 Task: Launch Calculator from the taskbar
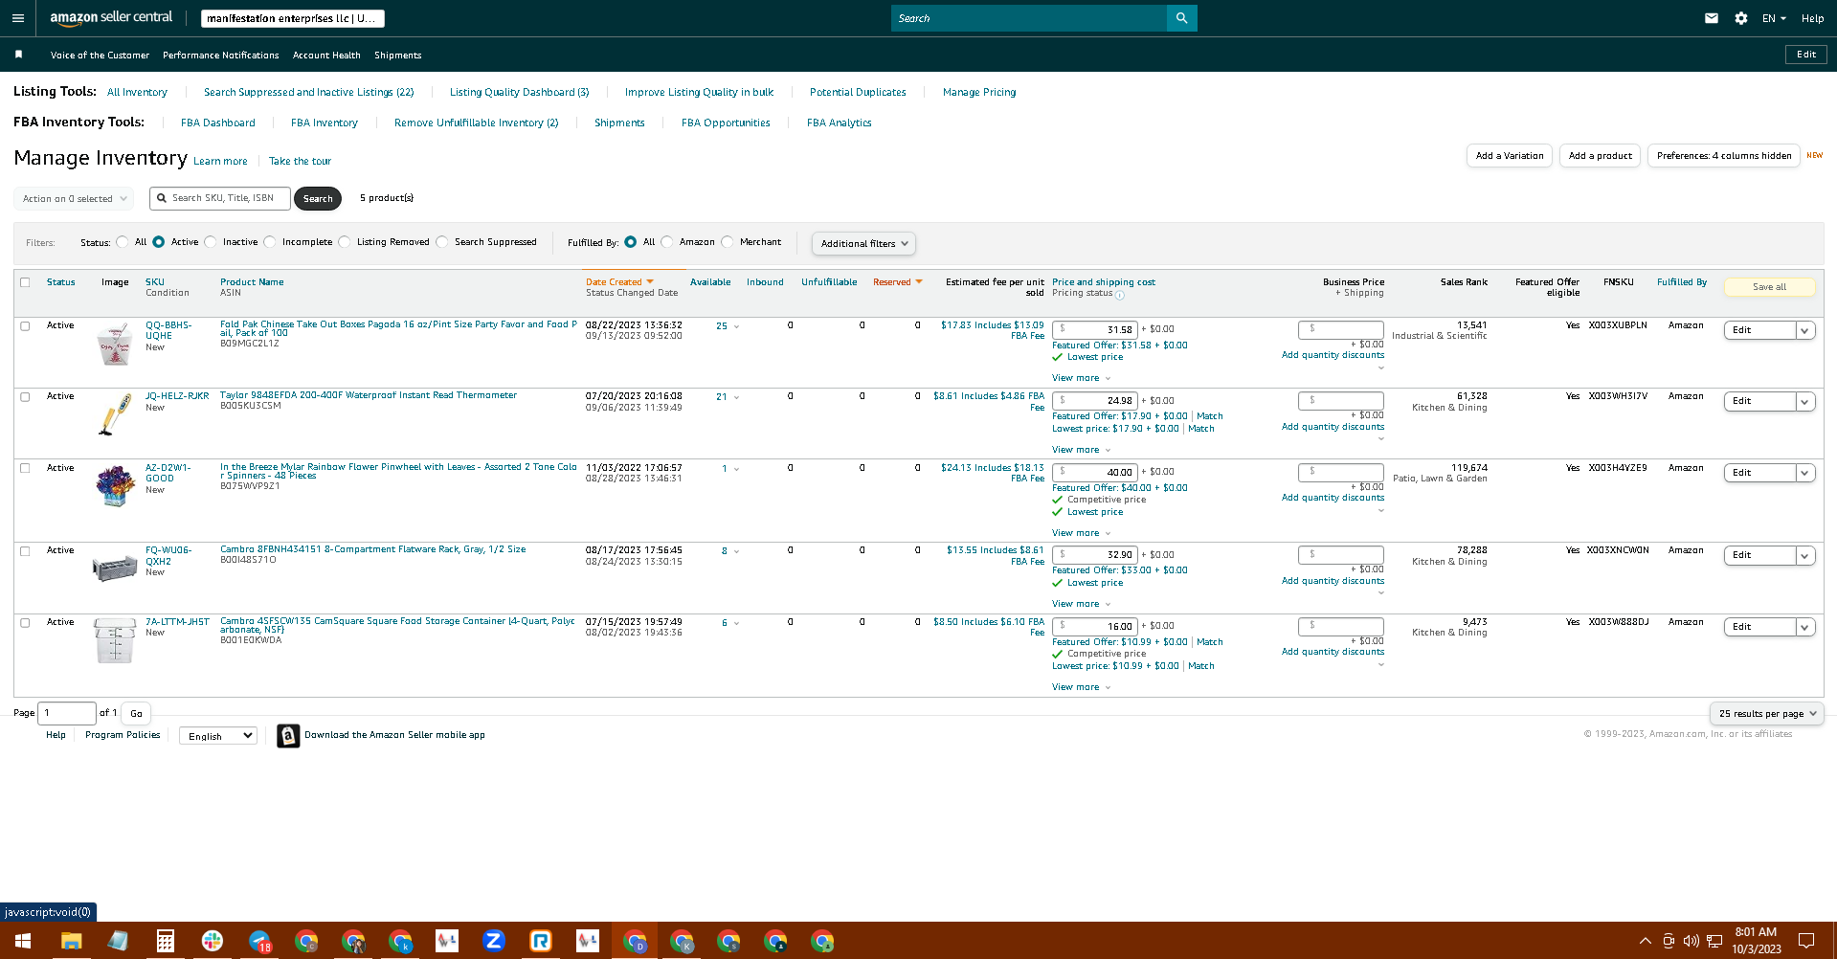pyautogui.click(x=165, y=941)
